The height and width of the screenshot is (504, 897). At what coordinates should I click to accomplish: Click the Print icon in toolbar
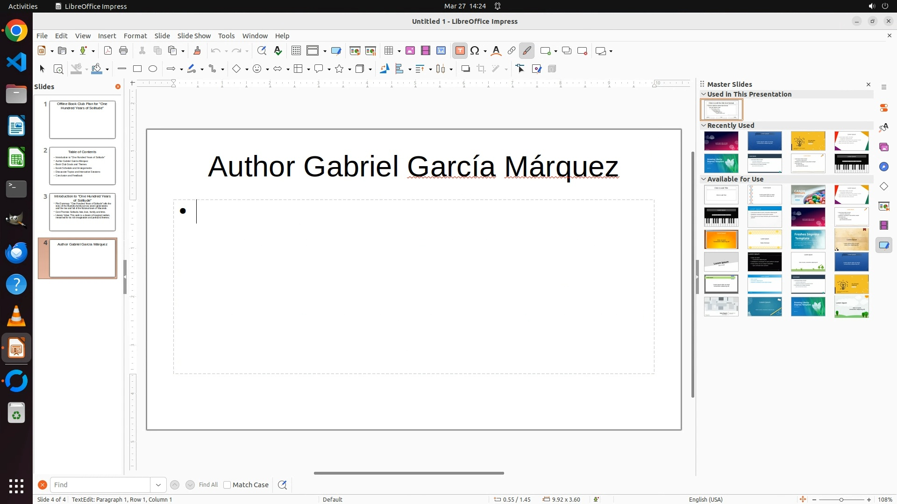tap(123, 51)
